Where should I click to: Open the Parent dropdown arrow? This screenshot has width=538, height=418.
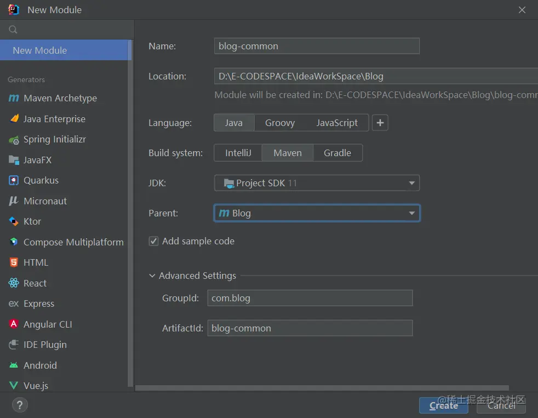[x=412, y=213]
